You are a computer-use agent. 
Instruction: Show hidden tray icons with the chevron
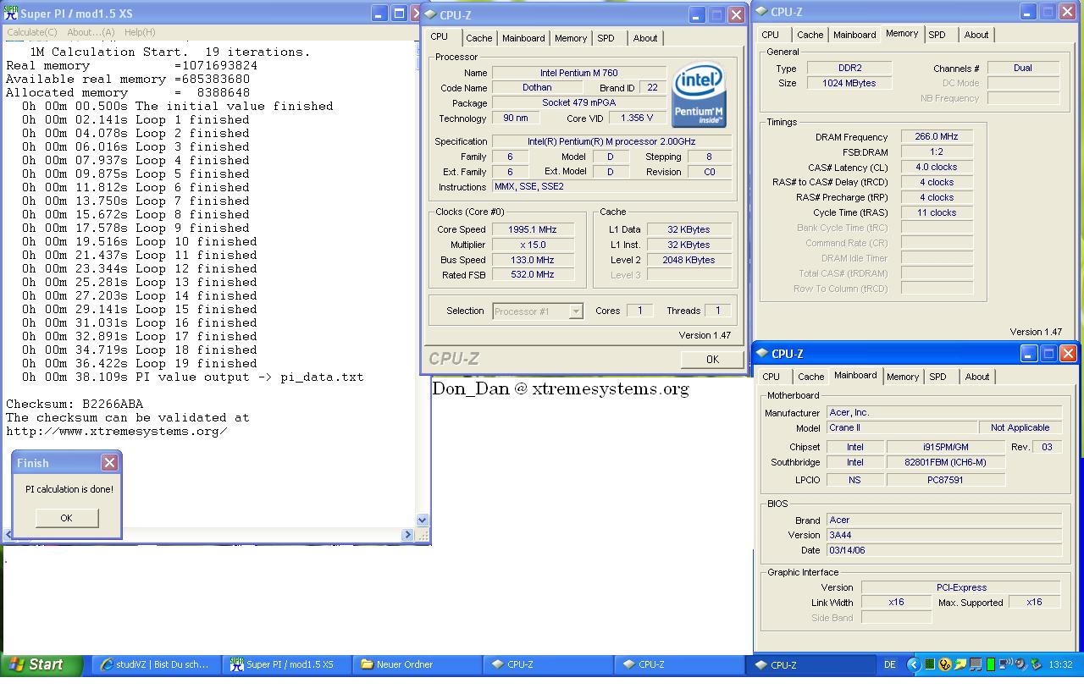point(914,664)
